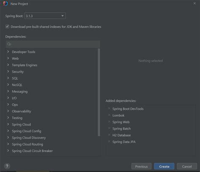Screen dimensions: 200x172
Task: Remove Spring Batch dependency via its X icon
Action: click(x=109, y=128)
